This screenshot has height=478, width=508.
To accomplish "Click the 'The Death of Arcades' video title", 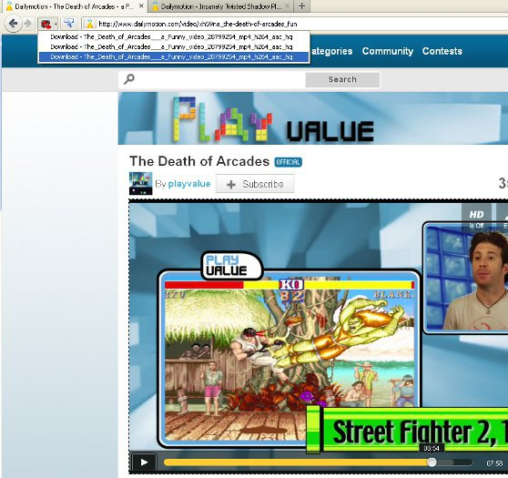I will click(199, 161).
